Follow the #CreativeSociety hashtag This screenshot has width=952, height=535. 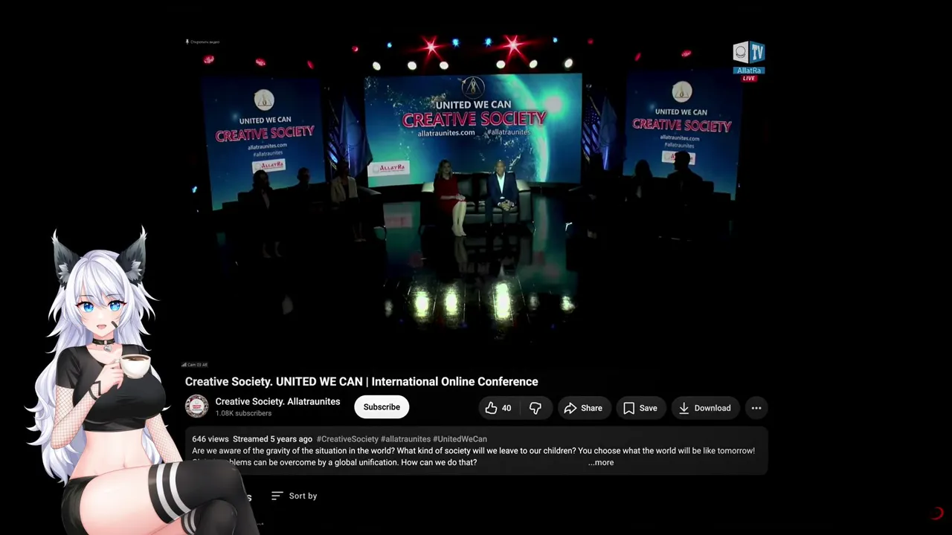(347, 439)
